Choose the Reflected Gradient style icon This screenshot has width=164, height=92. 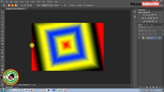pyautogui.click(x=31, y=5)
